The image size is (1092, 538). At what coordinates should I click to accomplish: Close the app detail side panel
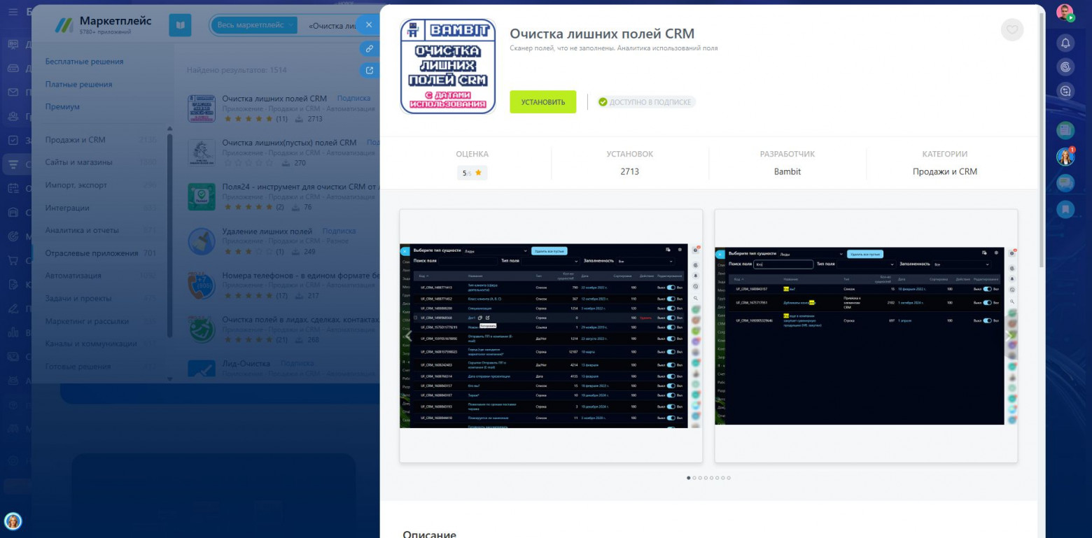click(369, 24)
